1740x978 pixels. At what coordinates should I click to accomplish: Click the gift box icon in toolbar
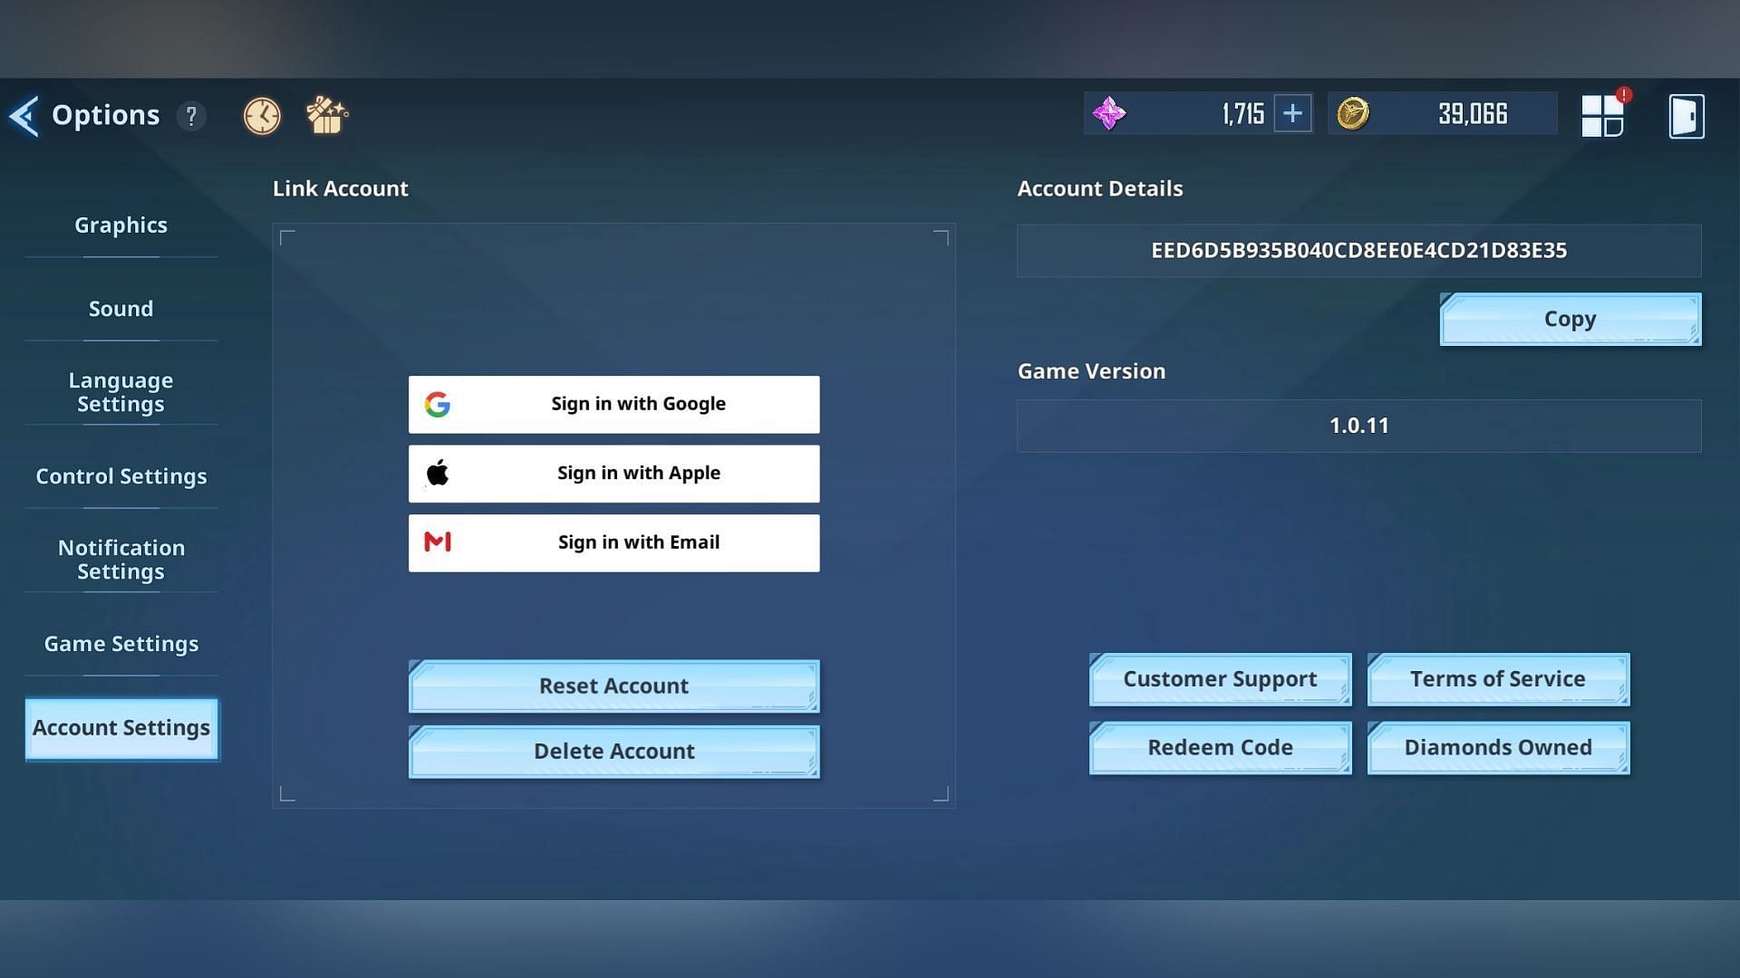(325, 115)
